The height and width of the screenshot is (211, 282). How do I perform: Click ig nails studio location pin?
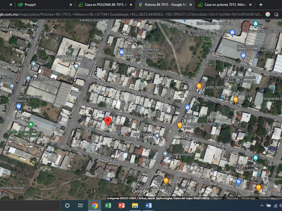coord(165,154)
